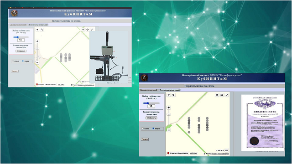Screen dimensions: 292x164
Task: Click the fullscreen arrows icon in the device-photo window map
Action: tap(92, 29)
